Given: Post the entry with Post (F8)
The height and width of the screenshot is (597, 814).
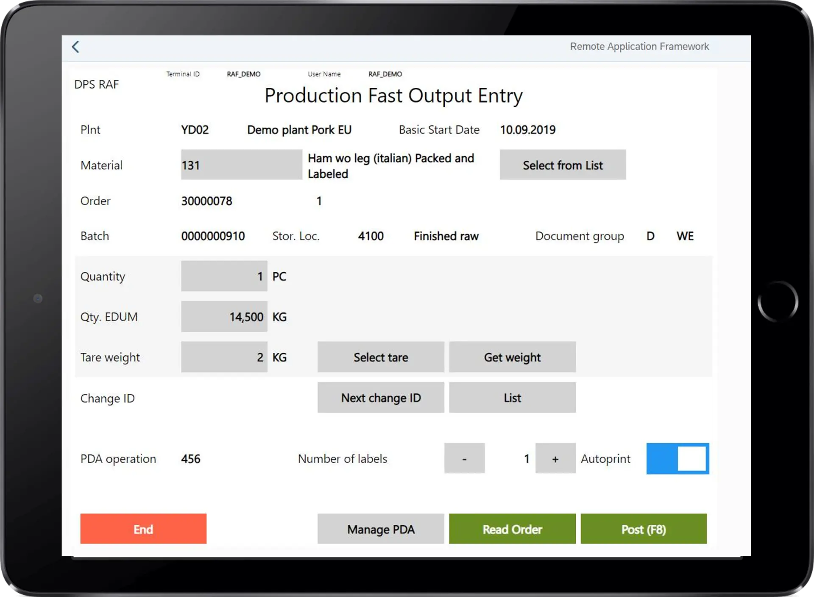Looking at the screenshot, I should (x=644, y=529).
